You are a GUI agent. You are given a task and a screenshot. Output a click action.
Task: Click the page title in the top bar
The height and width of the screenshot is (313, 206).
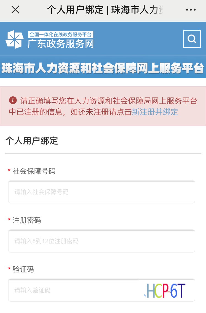tap(105, 10)
